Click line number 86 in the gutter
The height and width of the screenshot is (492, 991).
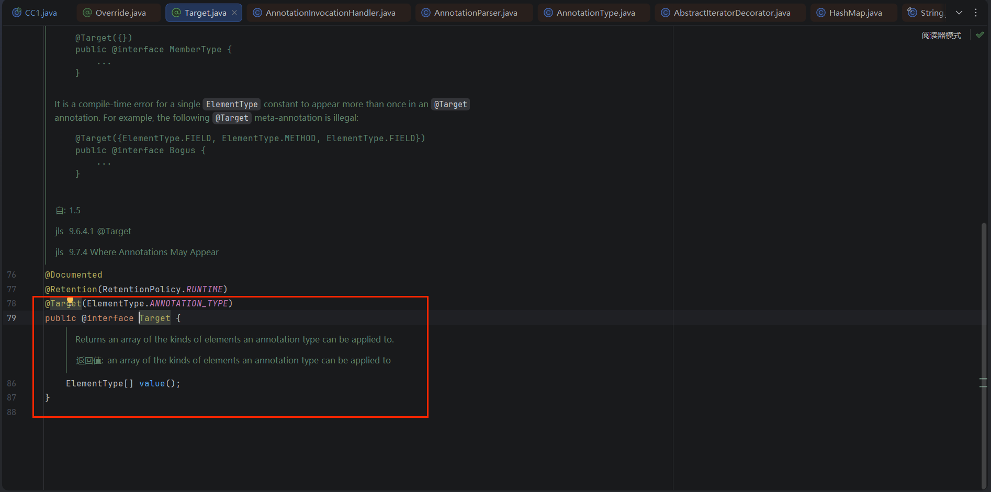coord(12,383)
